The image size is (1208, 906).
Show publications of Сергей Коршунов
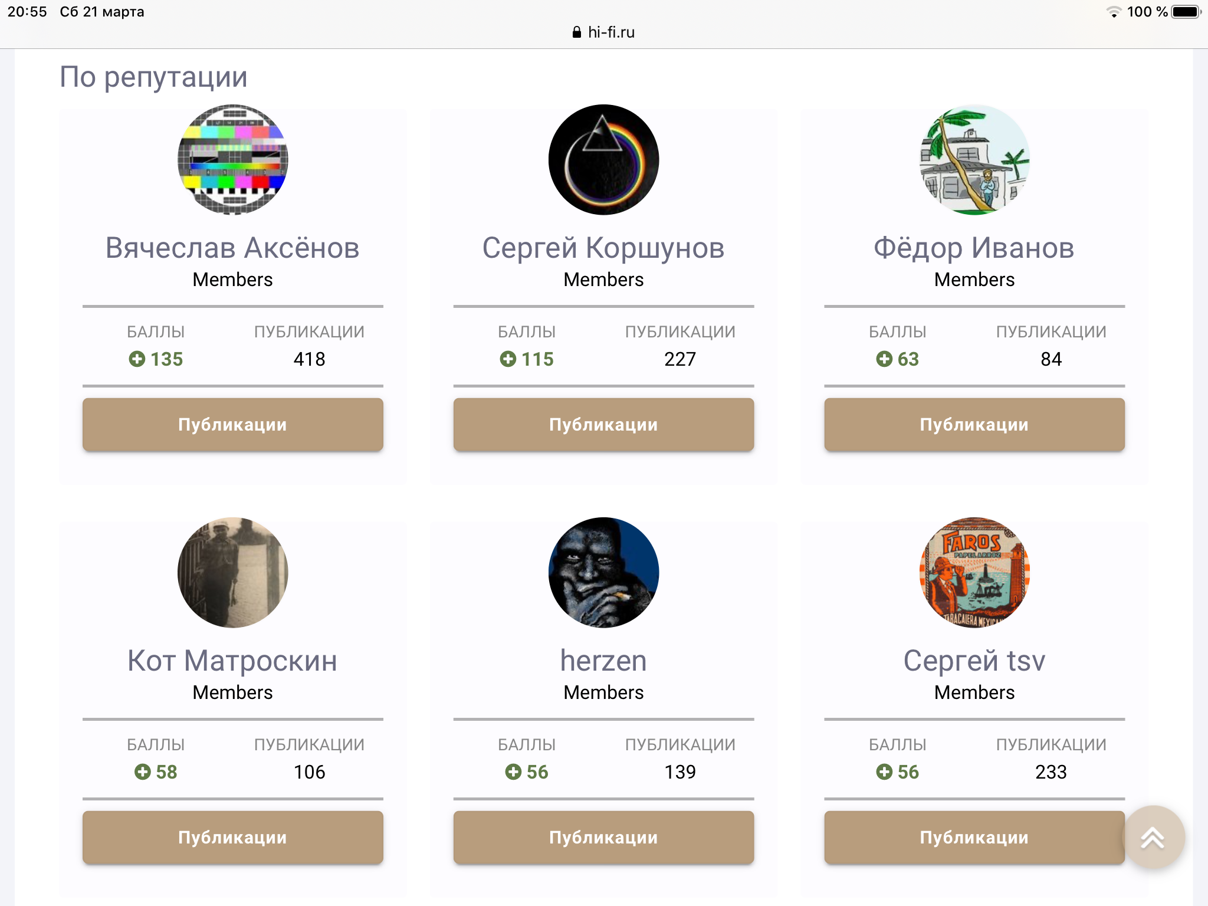(603, 425)
